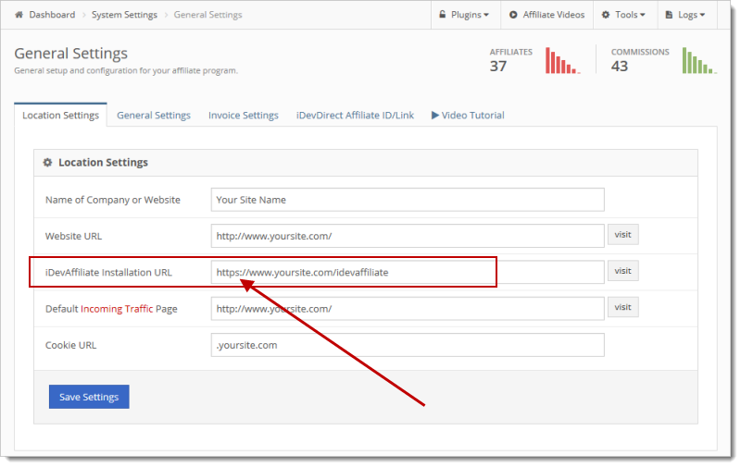The image size is (741, 467).
Task: Click the Name of Company or Website field
Action: [x=408, y=200]
